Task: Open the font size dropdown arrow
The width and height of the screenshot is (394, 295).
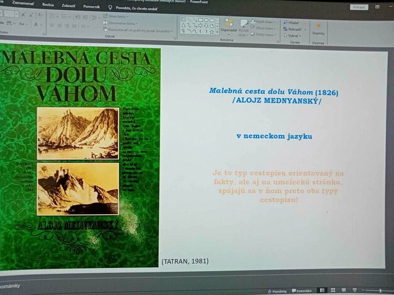Action: [x=16, y=14]
